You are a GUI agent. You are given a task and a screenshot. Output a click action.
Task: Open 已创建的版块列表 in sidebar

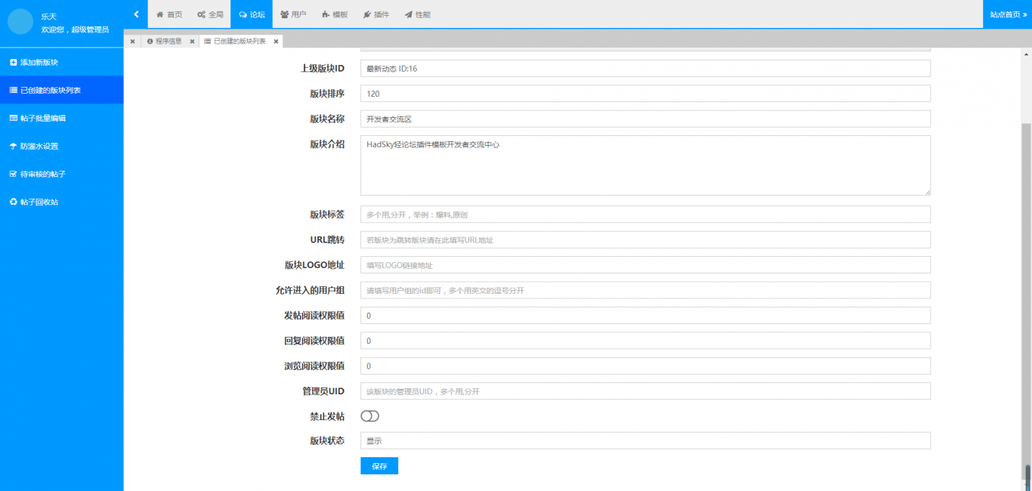pyautogui.click(x=61, y=90)
